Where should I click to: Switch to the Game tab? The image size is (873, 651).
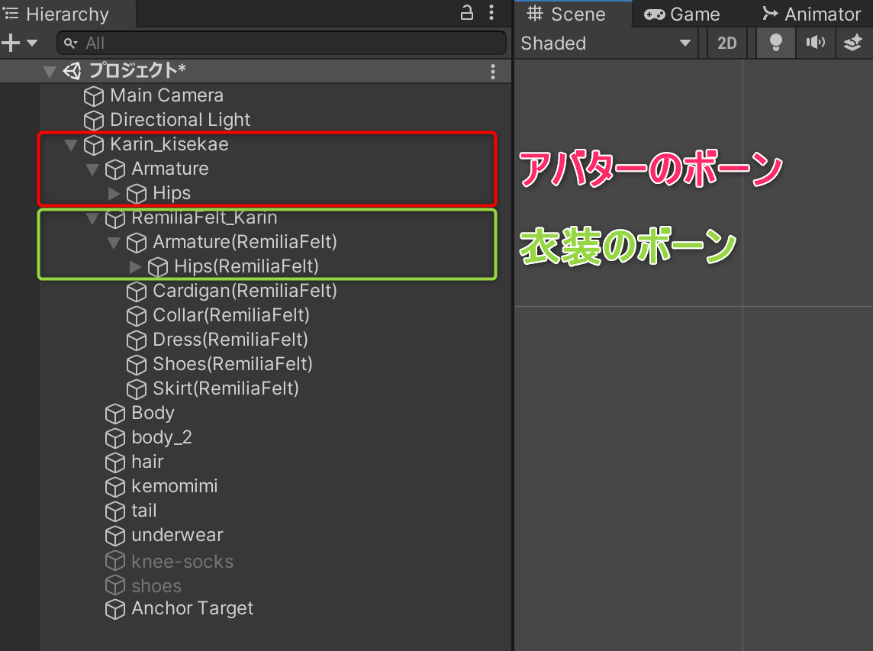point(682,14)
